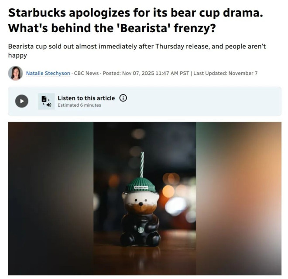Open the Natalie Stechyson author link
The height and width of the screenshot is (279, 288).
tap(48, 73)
